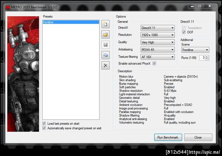Minimize the Metro 2033 Benchmark window
The image size is (222, 156).
point(192,6)
